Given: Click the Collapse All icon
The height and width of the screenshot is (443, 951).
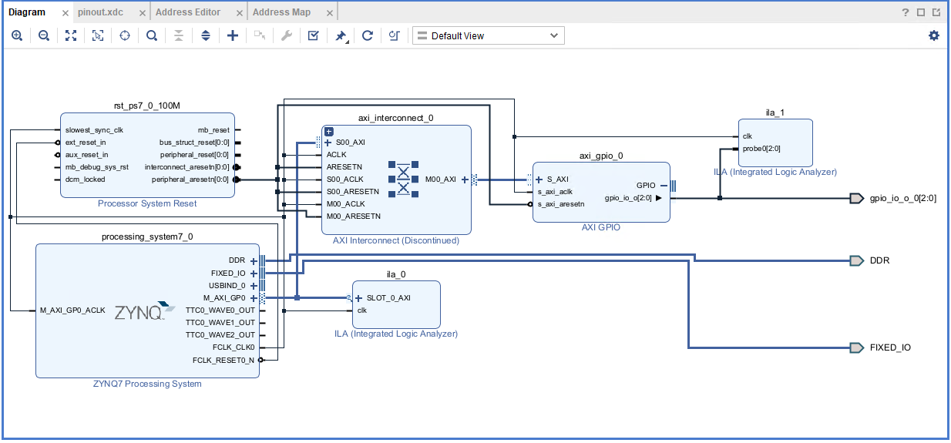Looking at the screenshot, I should 179,35.
